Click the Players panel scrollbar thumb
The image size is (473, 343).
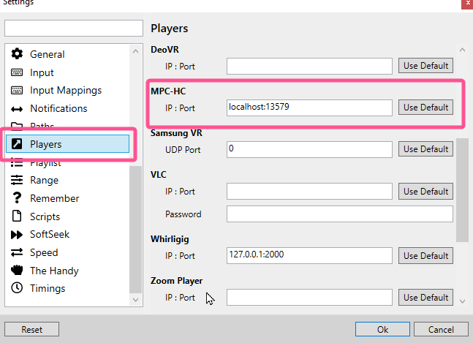[x=462, y=190]
